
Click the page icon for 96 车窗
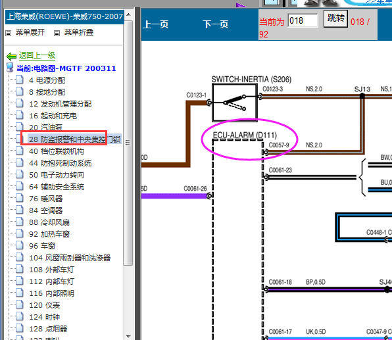point(20,245)
